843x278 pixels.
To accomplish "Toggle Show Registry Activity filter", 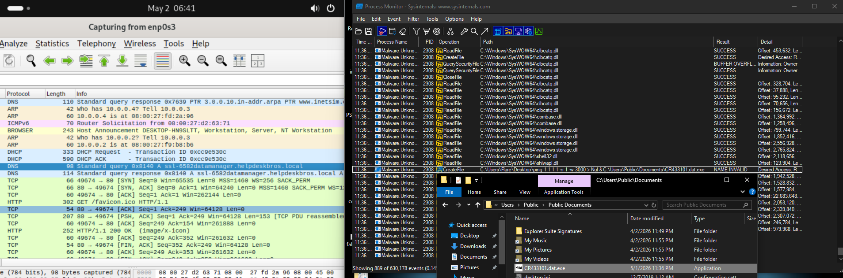I will [x=498, y=31].
